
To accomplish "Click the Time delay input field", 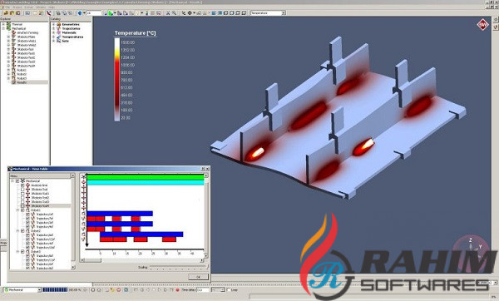I will (x=203, y=290).
